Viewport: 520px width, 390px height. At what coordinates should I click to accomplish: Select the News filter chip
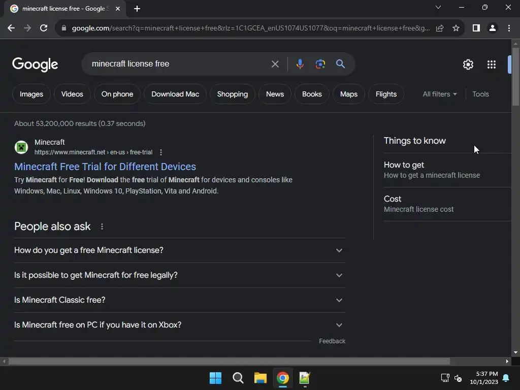pyautogui.click(x=275, y=94)
